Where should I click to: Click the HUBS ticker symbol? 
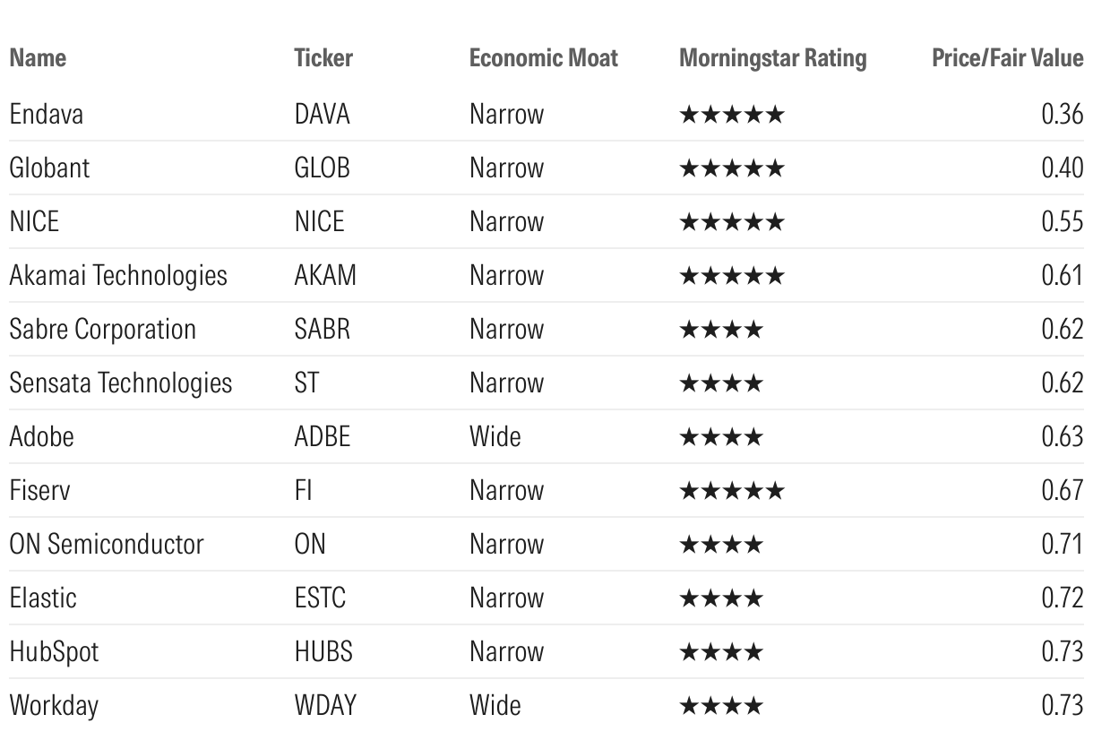[x=323, y=651]
